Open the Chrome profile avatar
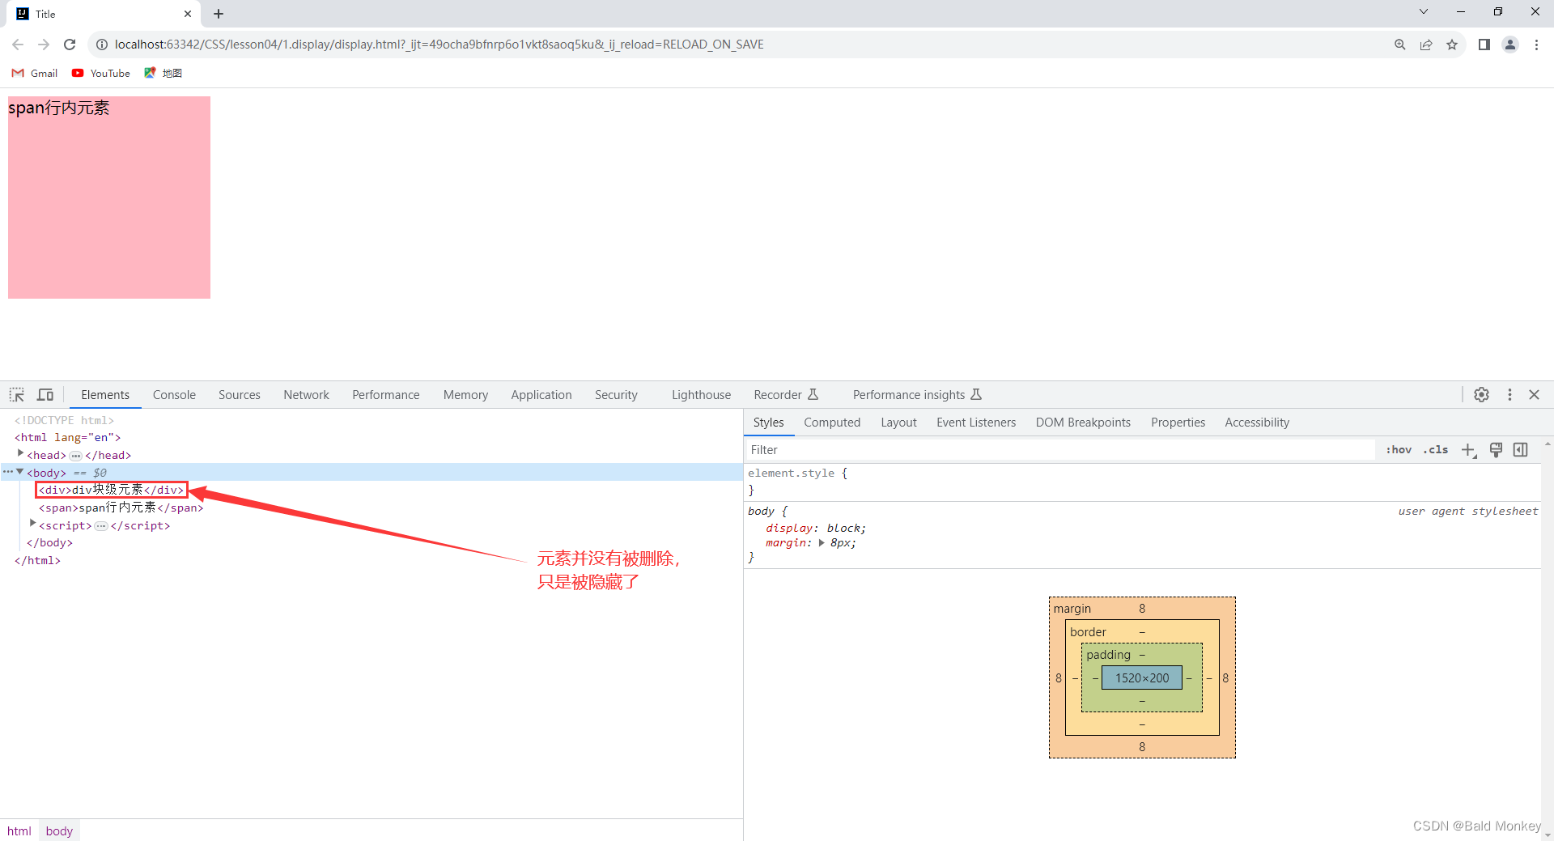This screenshot has height=841, width=1554. 1510,45
